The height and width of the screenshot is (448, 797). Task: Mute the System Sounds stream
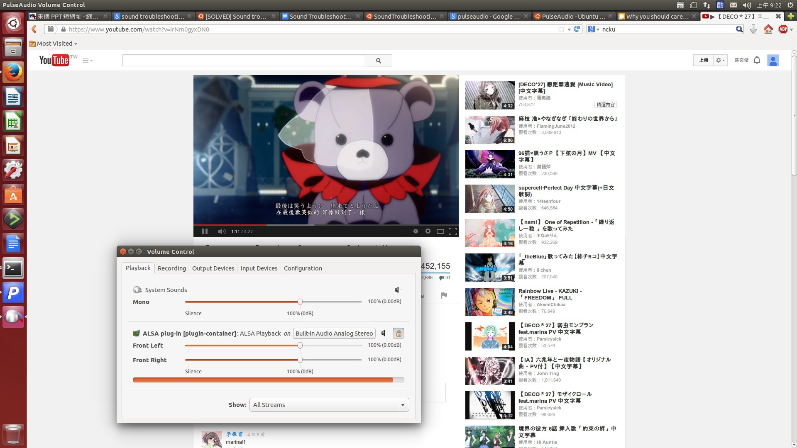pos(398,290)
